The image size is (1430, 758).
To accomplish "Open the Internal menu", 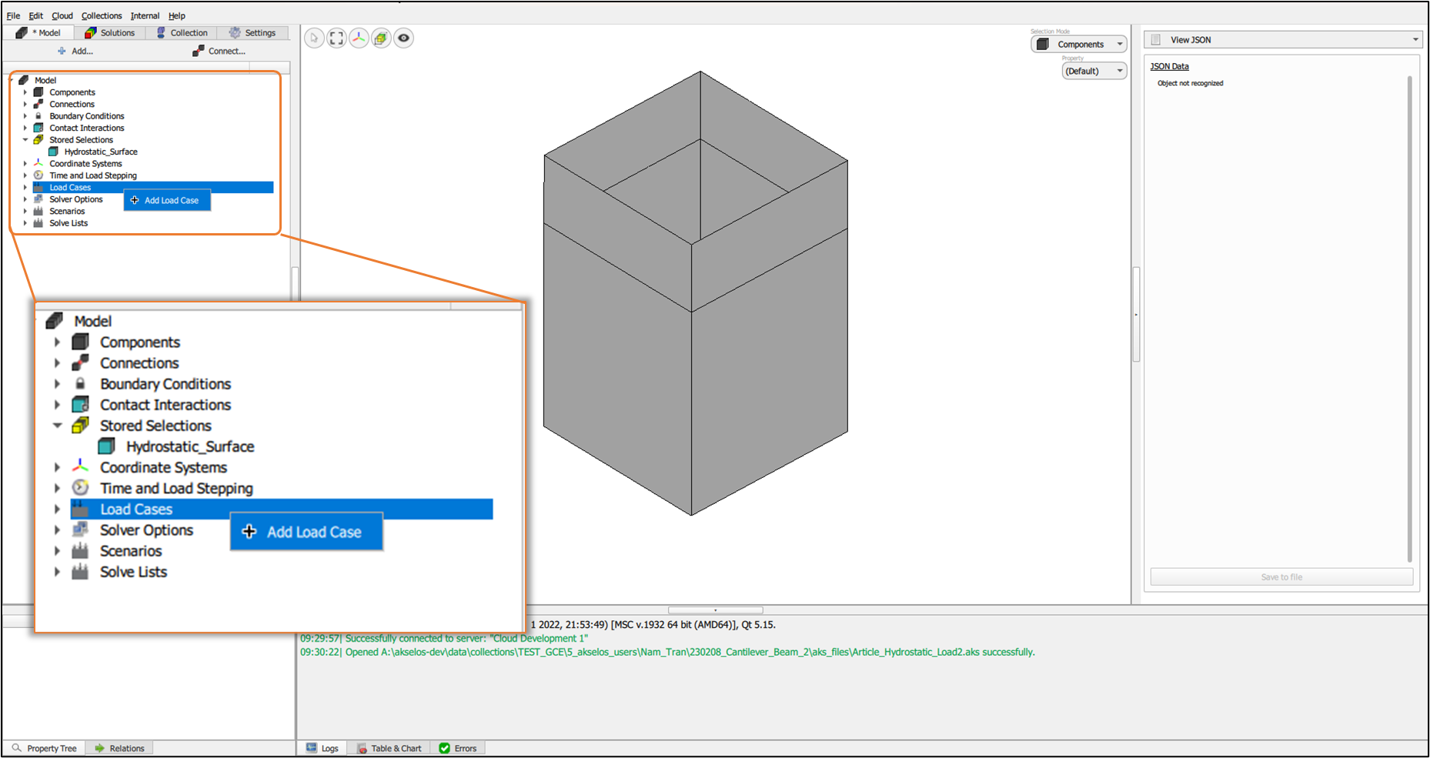I will (145, 15).
